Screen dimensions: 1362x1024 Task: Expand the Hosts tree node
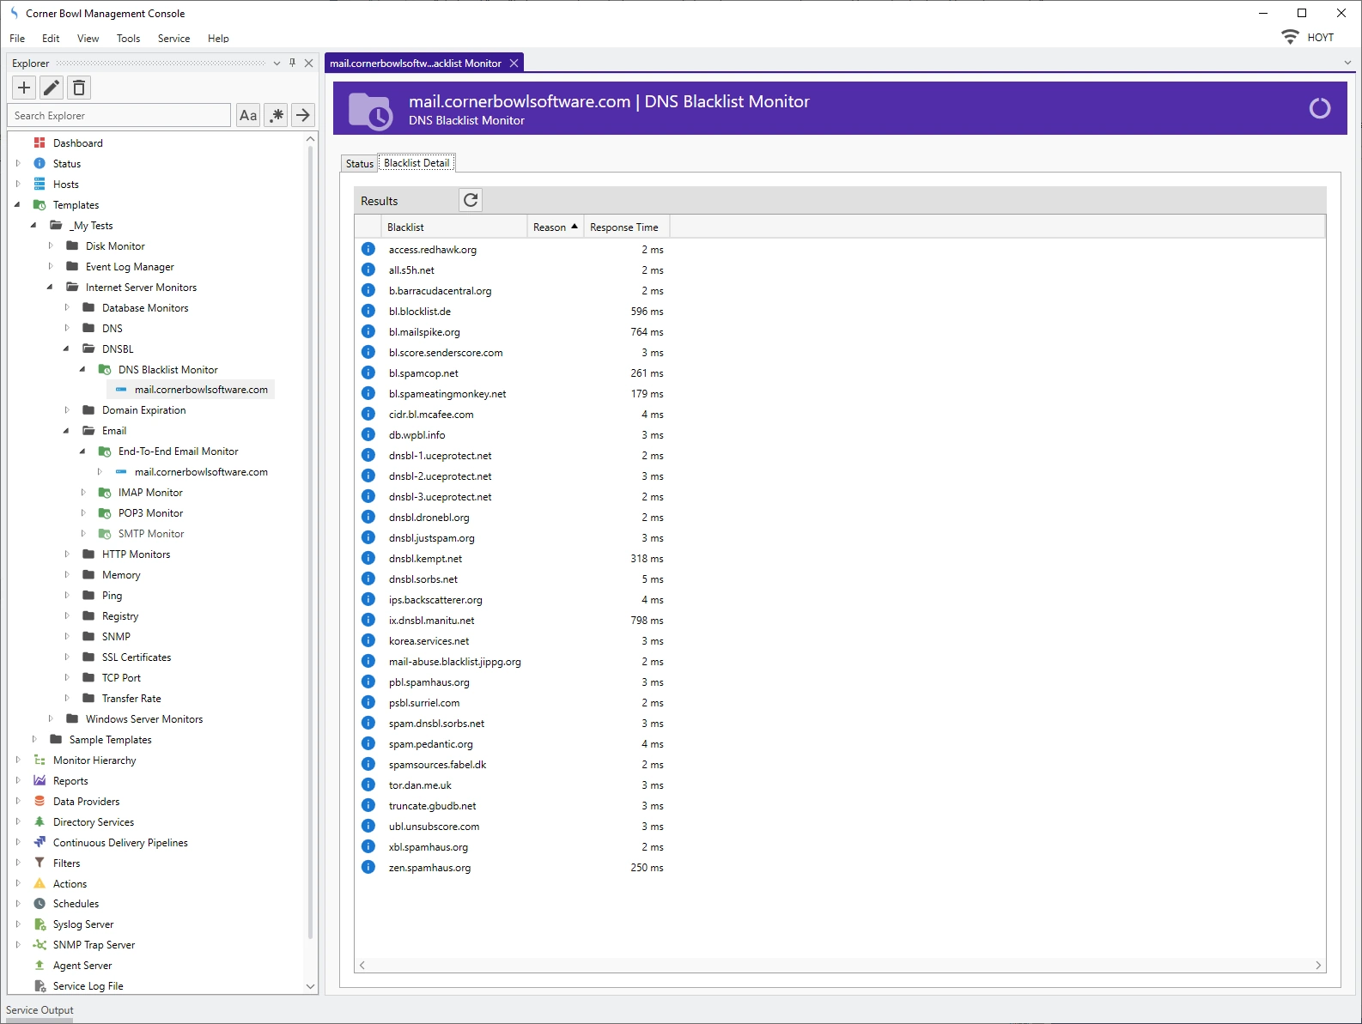pyautogui.click(x=18, y=185)
